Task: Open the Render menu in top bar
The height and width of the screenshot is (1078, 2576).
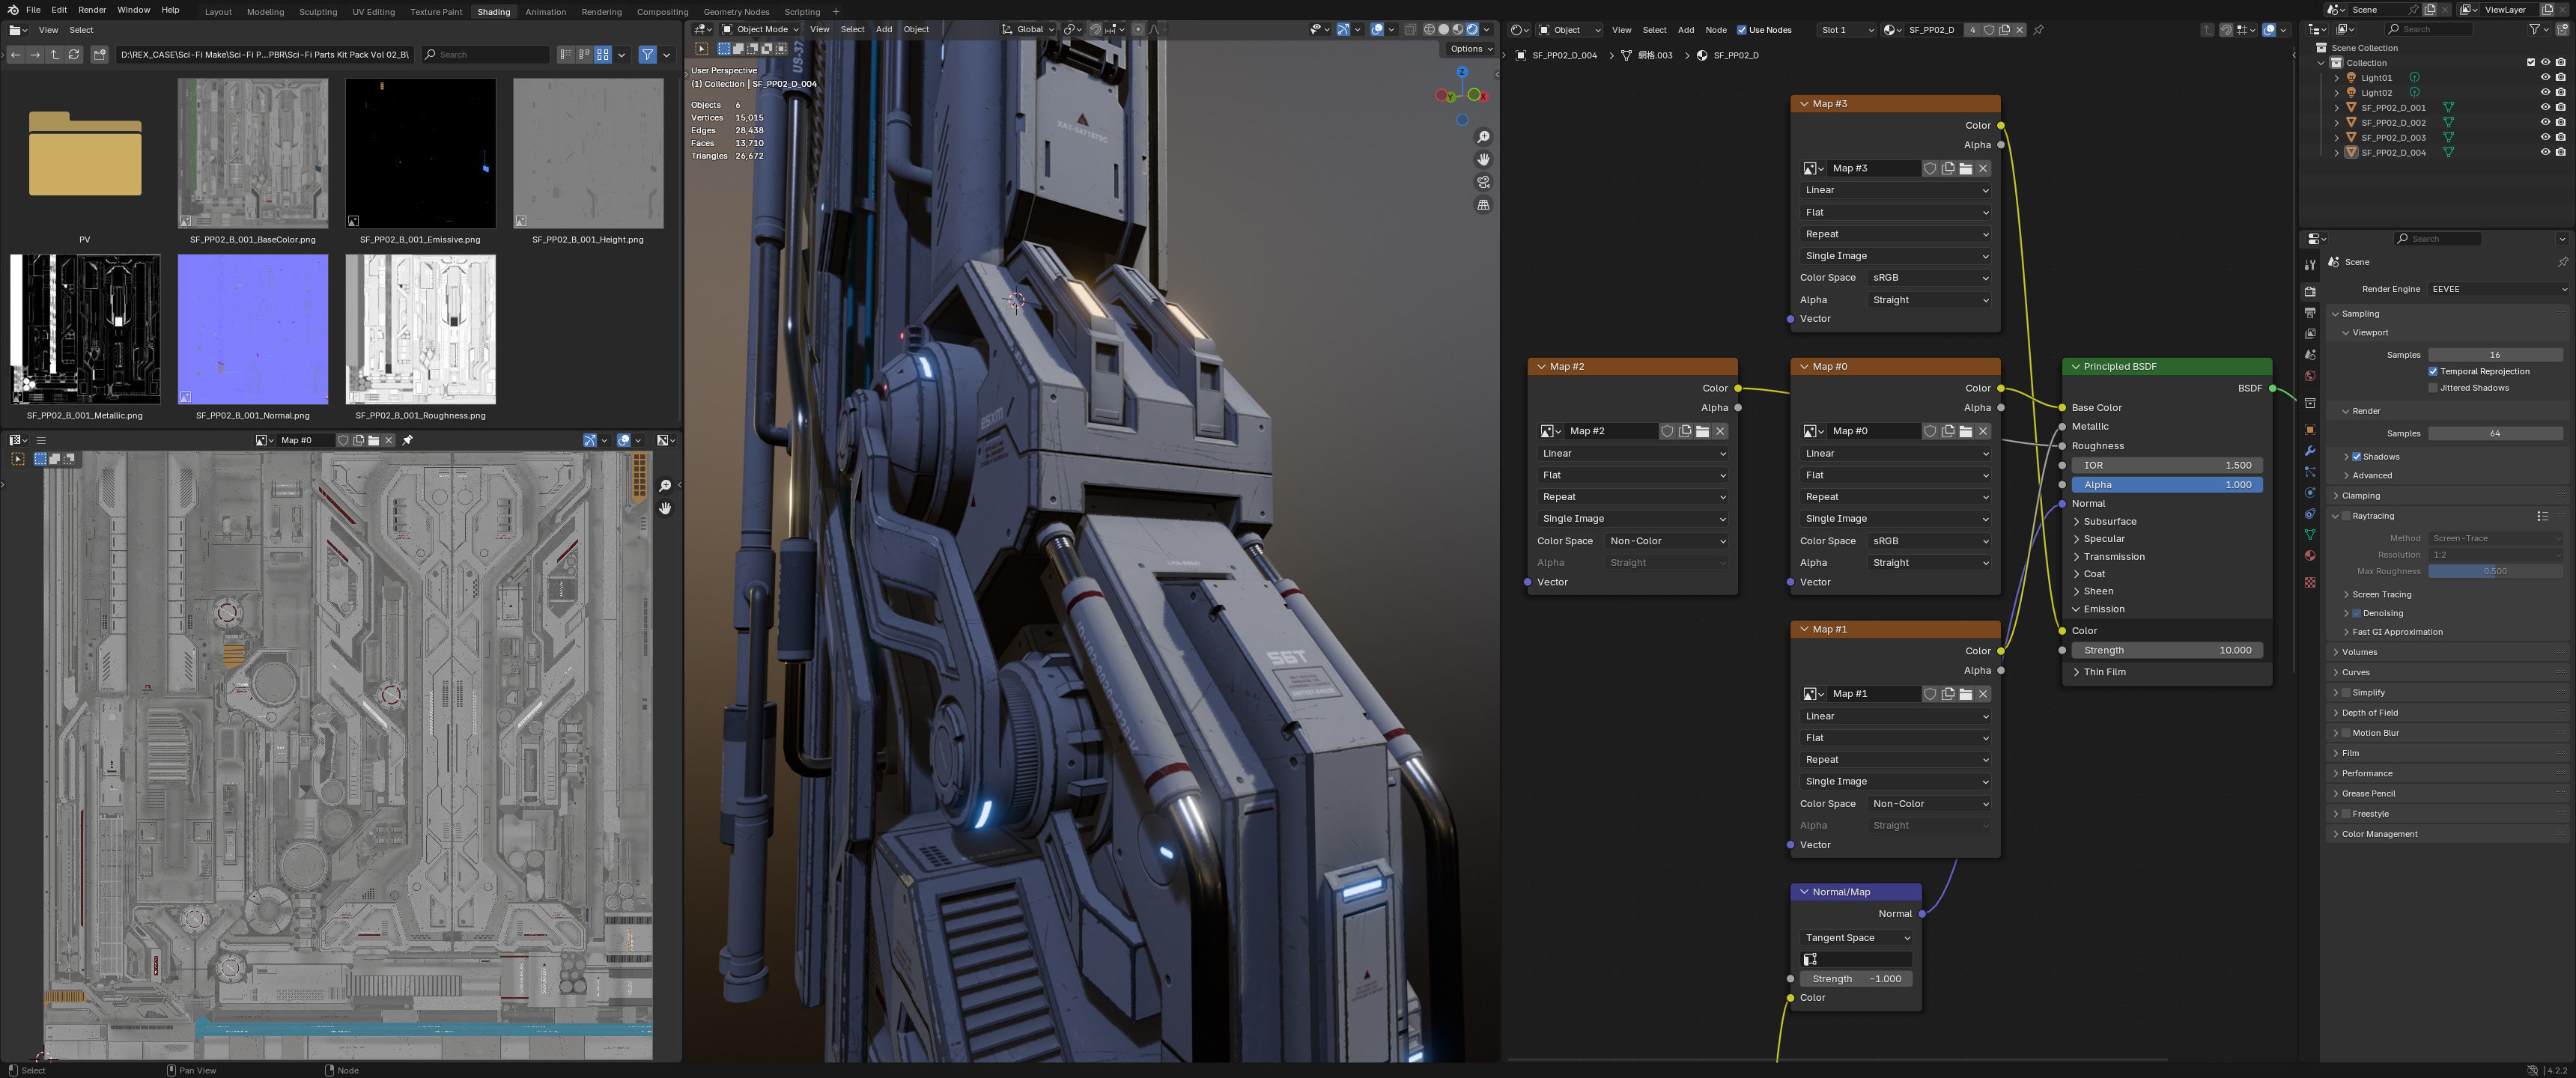Action: (91, 10)
